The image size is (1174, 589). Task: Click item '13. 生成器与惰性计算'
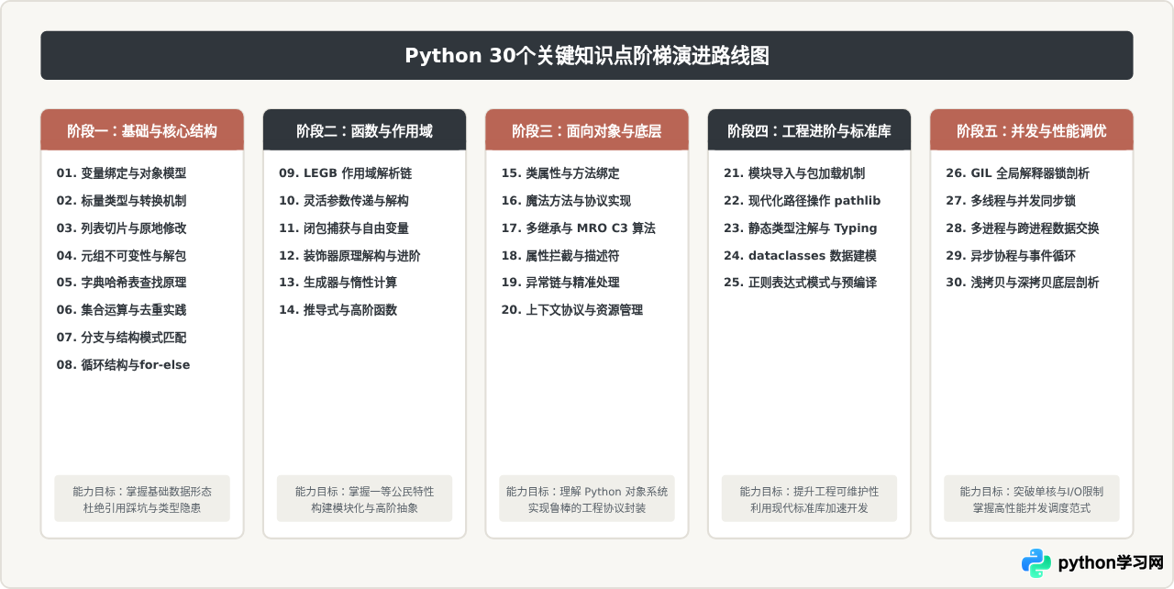pyautogui.click(x=338, y=283)
